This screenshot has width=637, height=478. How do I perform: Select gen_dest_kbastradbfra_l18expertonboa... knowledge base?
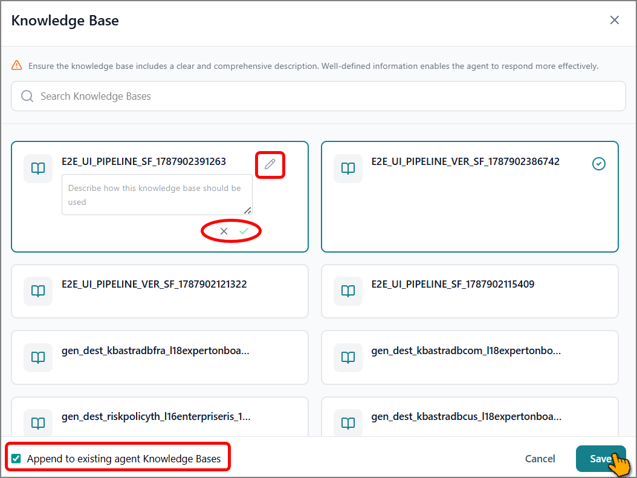pos(160,357)
